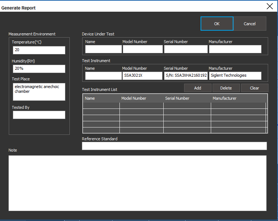Click the Temperature input field
This screenshot has height=221, width=278.
39,50
